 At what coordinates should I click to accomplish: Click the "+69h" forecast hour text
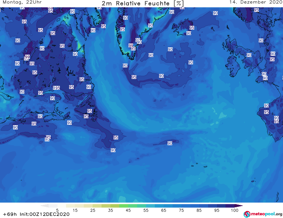[10, 214]
